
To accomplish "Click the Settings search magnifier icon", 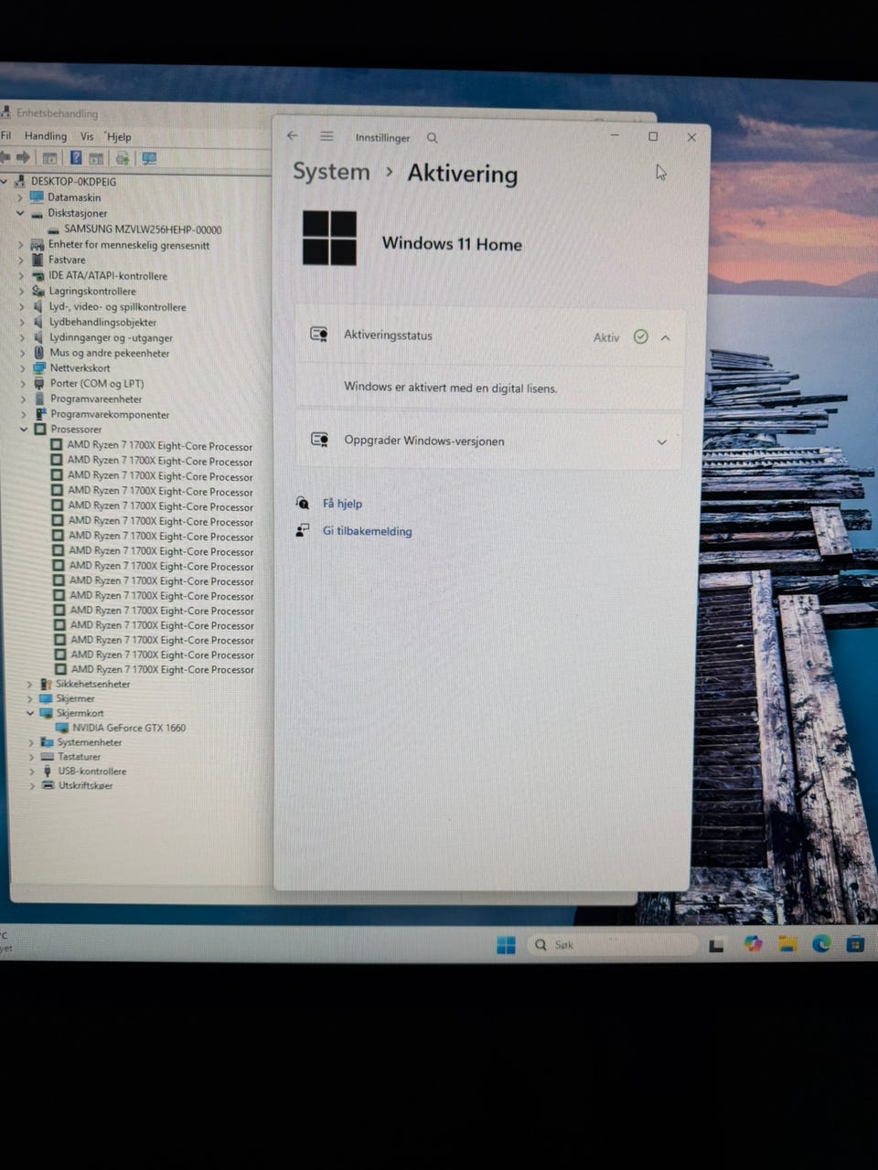I will [433, 138].
